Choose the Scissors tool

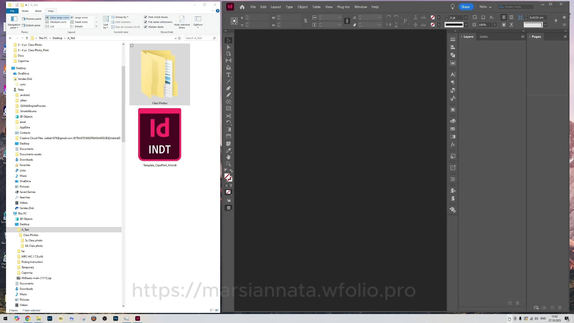[228, 116]
